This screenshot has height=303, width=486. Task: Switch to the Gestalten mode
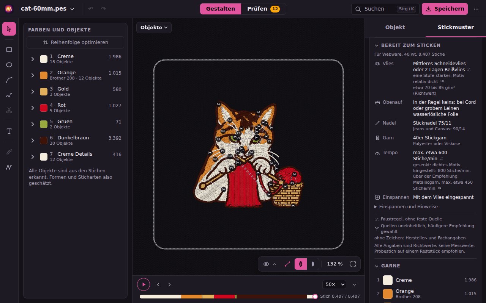(221, 9)
